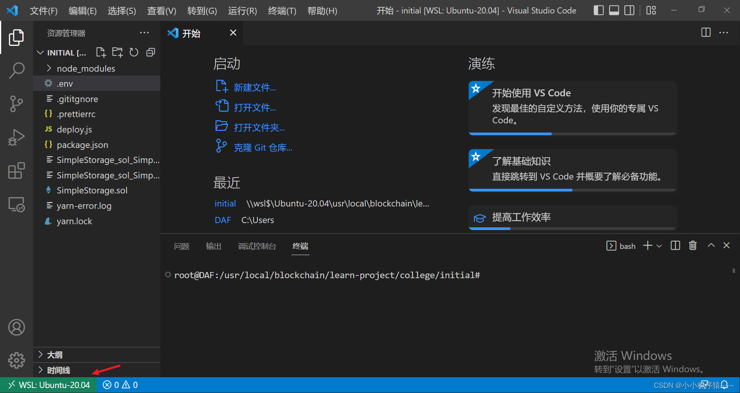This screenshot has width=740, height=393.
Task: Open the Manage gear icon
Action: (x=16, y=361)
